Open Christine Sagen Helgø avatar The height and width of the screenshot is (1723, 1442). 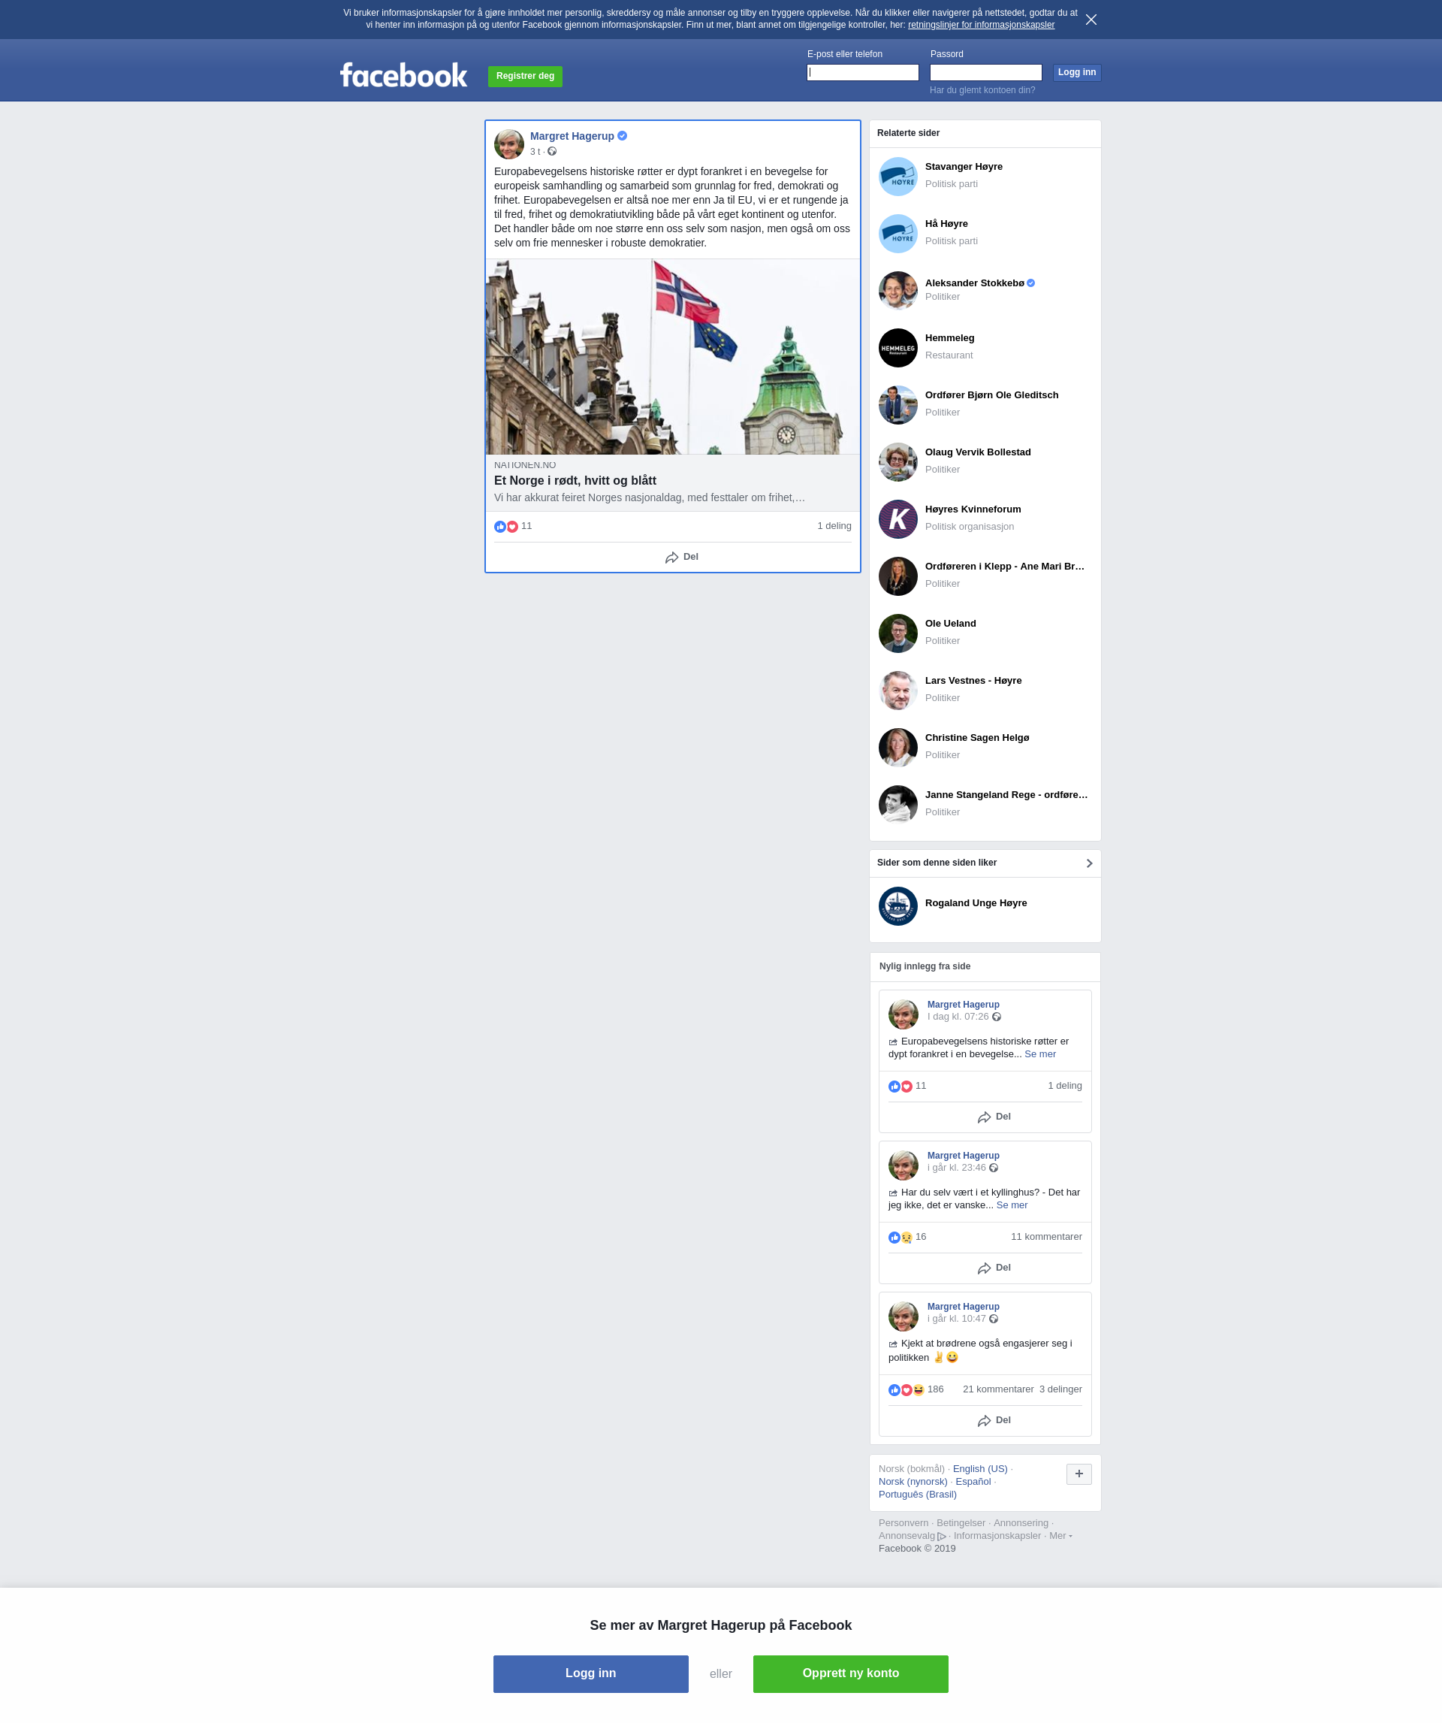898,748
